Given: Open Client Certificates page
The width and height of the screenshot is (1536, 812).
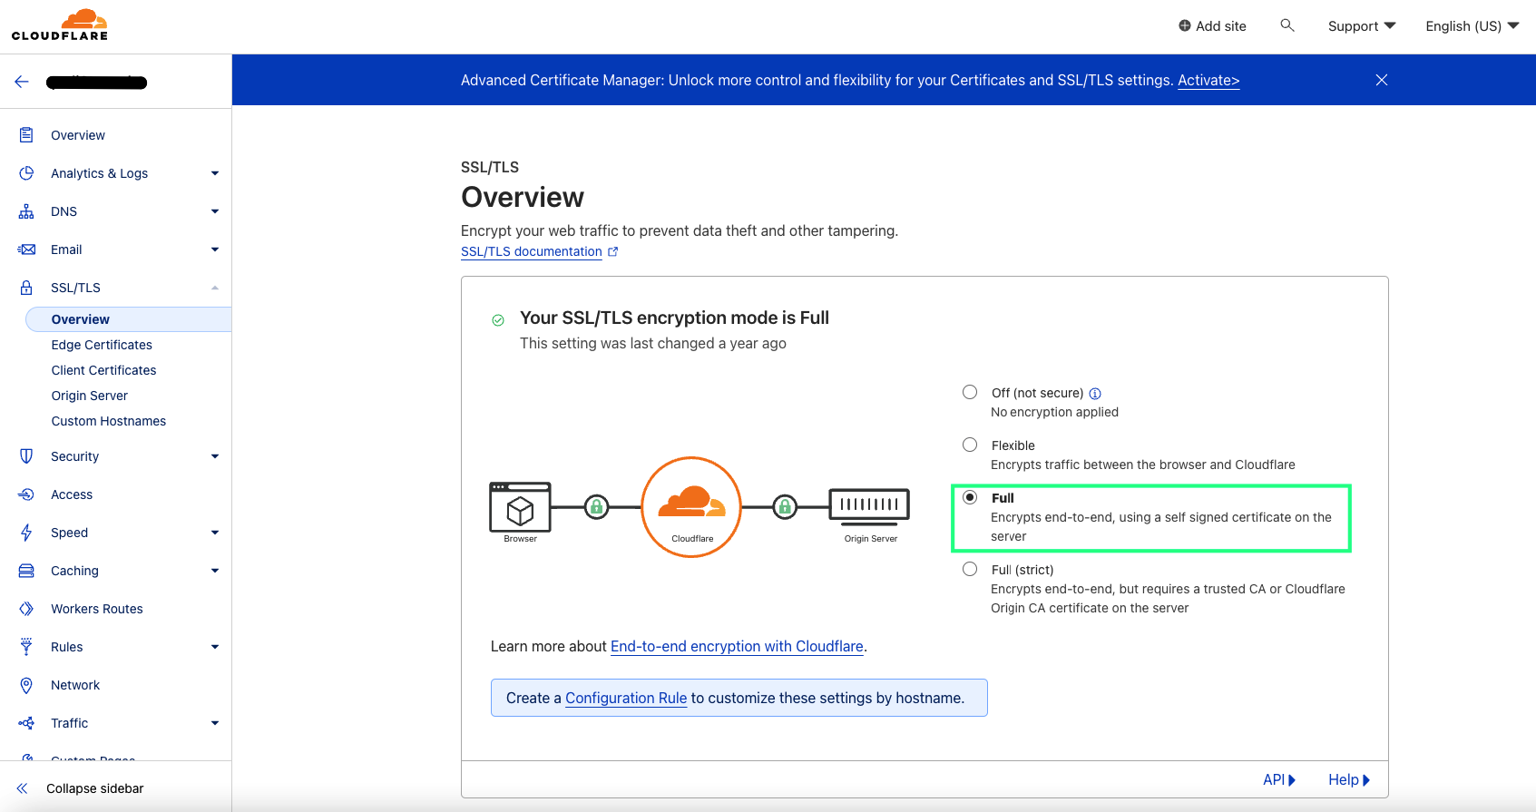Looking at the screenshot, I should (103, 370).
